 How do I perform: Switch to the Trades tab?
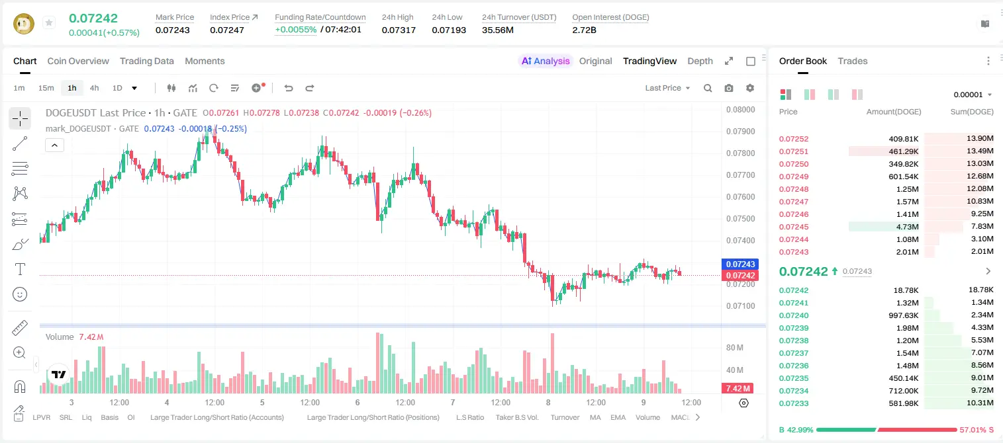[852, 61]
